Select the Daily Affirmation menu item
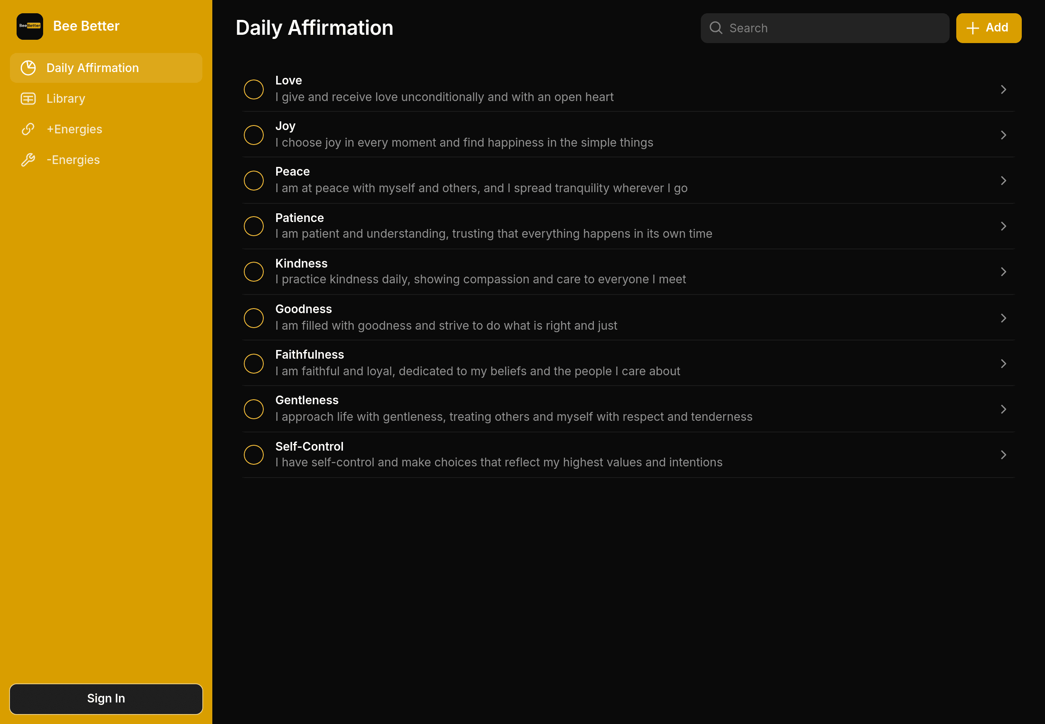The image size is (1045, 724). pyautogui.click(x=106, y=68)
